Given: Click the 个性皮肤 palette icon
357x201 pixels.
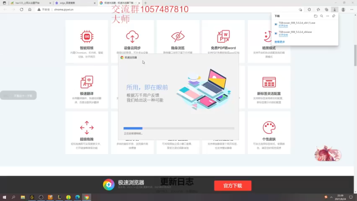Looking at the screenshot, I should (x=269, y=128).
